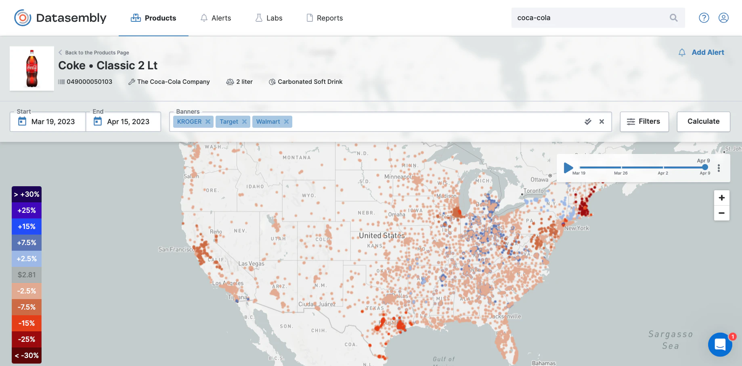Open the help question mark icon
The height and width of the screenshot is (366, 742).
[x=704, y=18]
